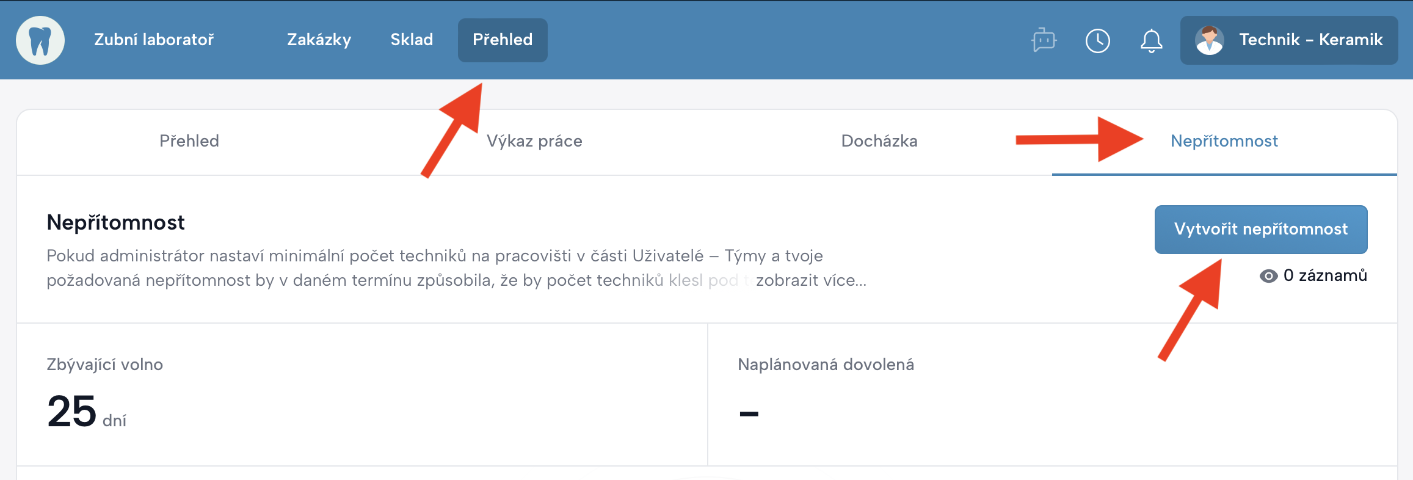Open the chatbot assistant icon
The height and width of the screenshot is (480, 1413).
pos(1044,40)
